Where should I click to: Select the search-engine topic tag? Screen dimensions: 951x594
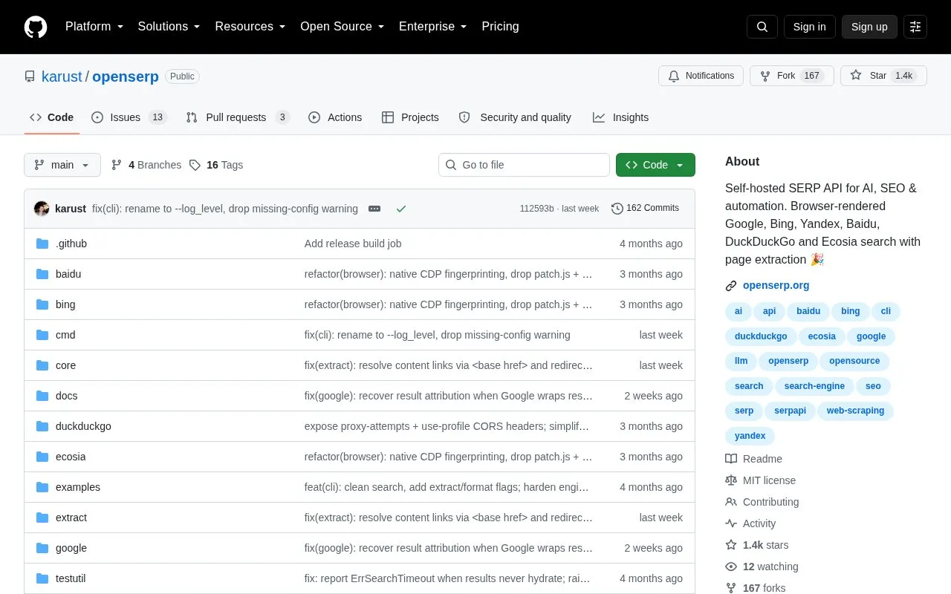(x=814, y=386)
